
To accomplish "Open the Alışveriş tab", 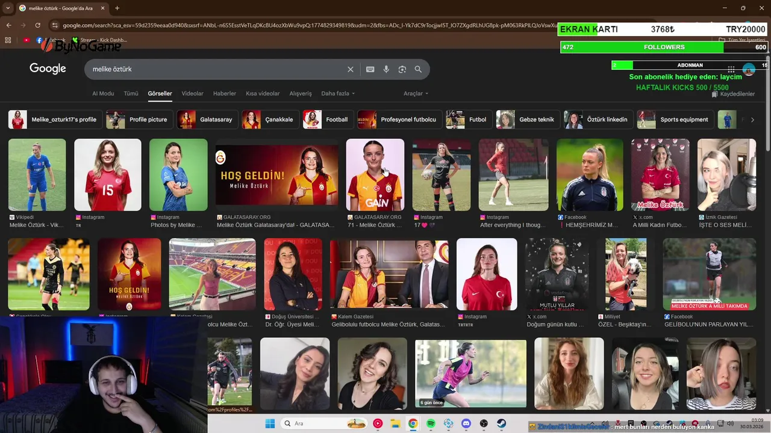I will (301, 94).
